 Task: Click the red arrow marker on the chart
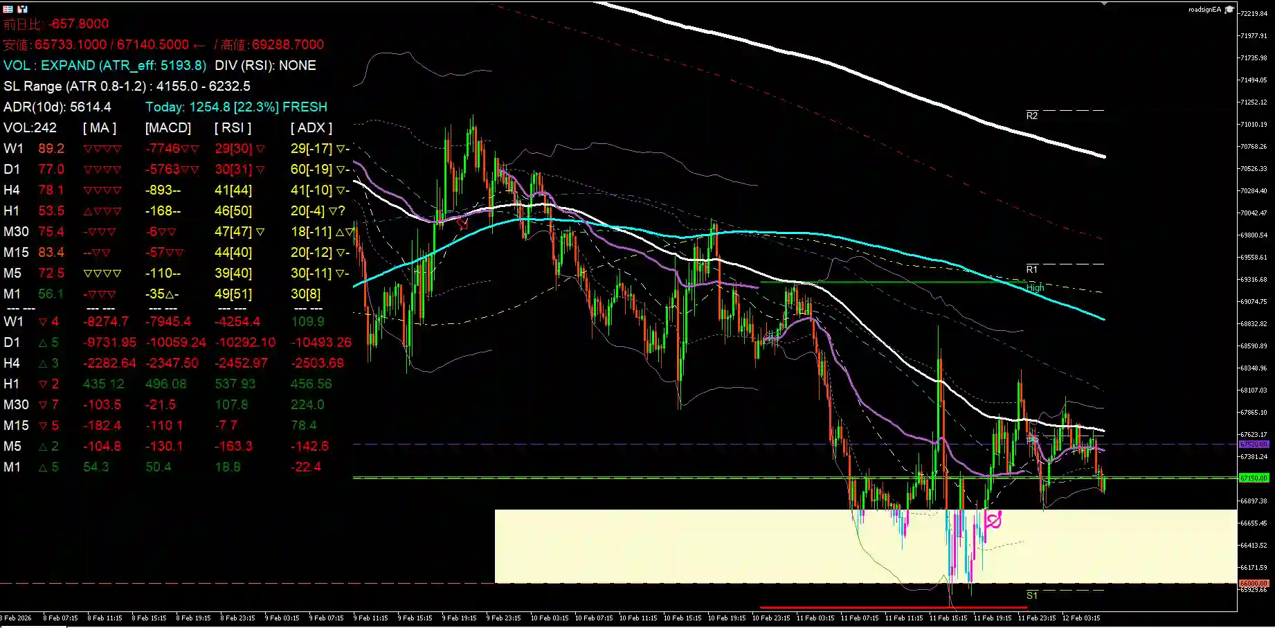(463, 224)
